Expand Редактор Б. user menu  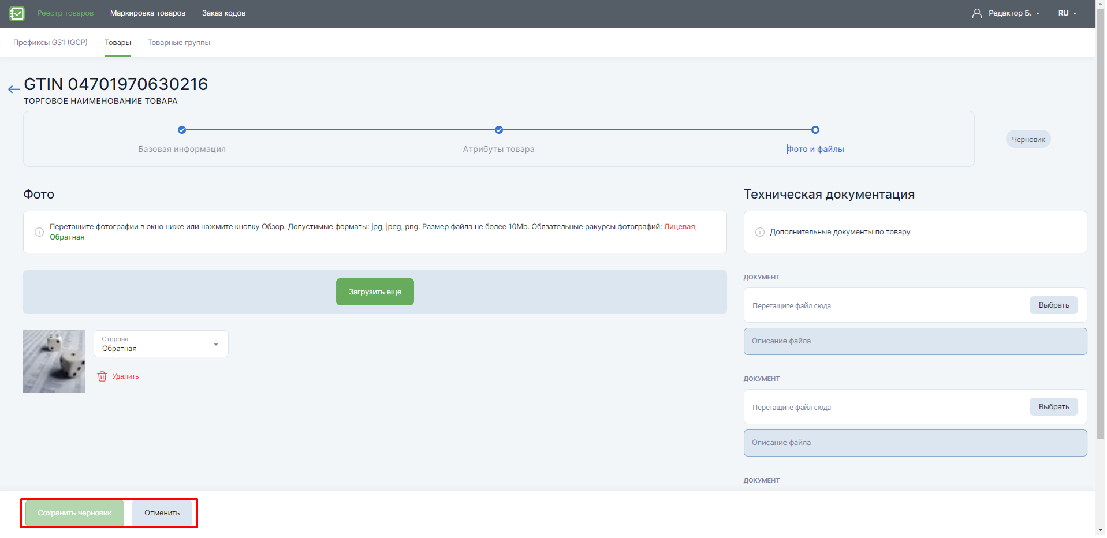coord(1013,13)
